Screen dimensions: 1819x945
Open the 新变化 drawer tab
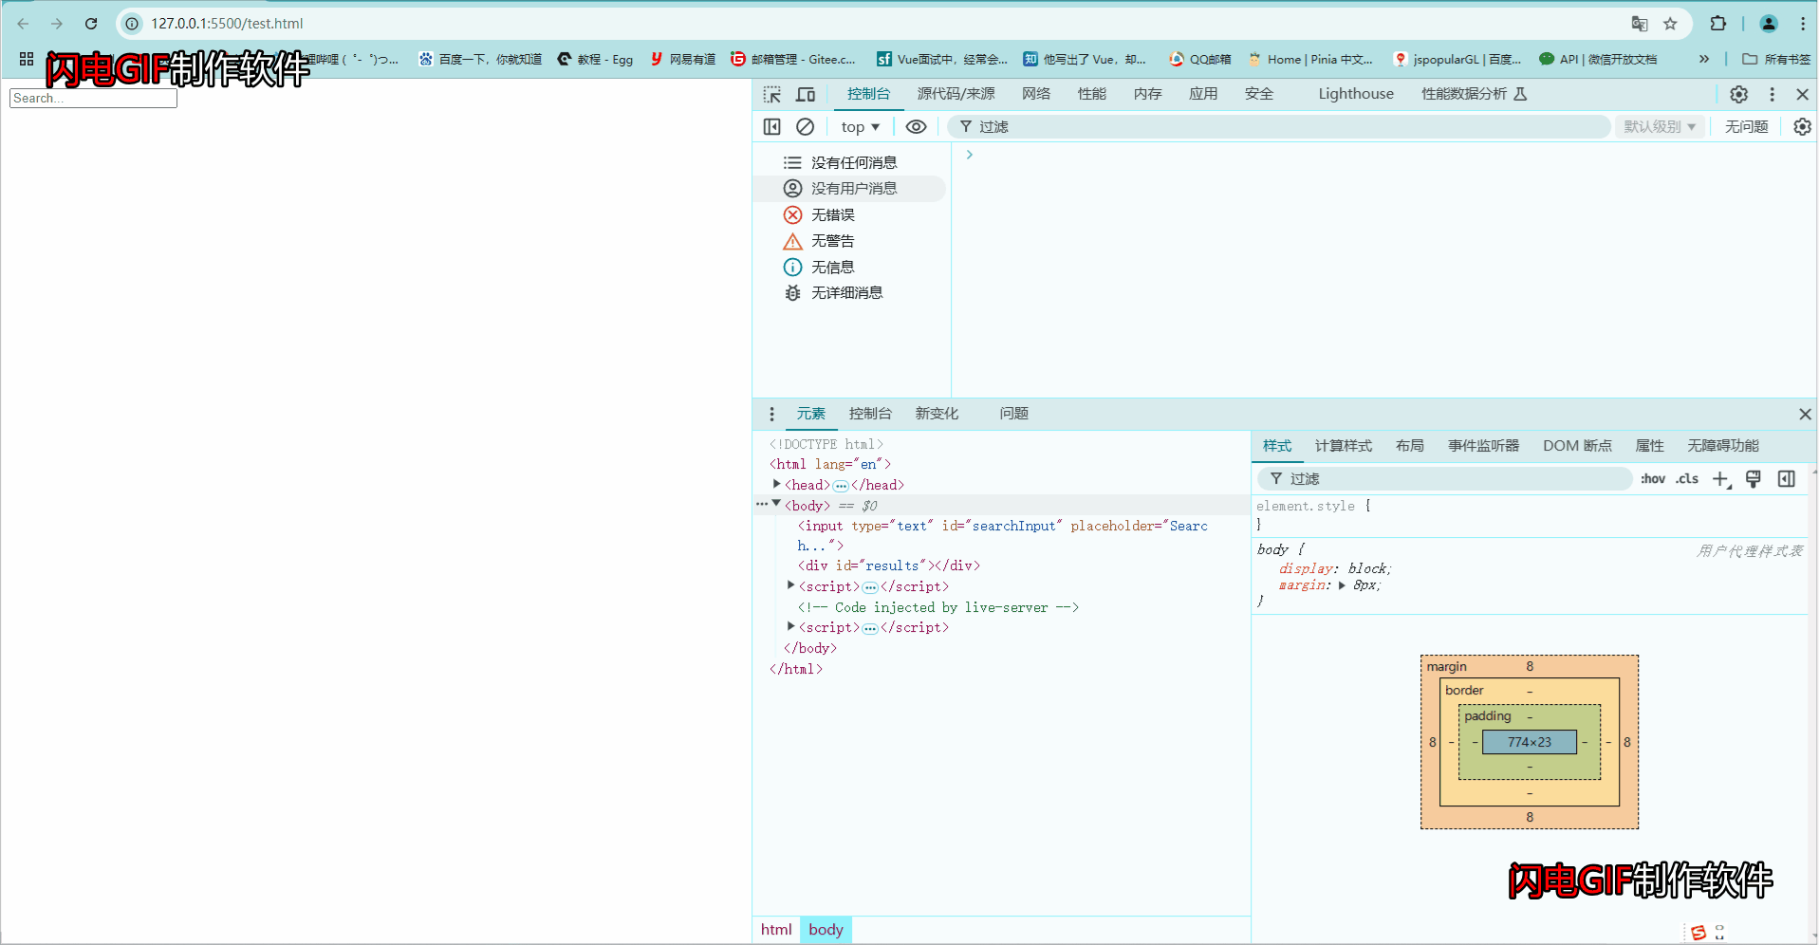(x=937, y=414)
